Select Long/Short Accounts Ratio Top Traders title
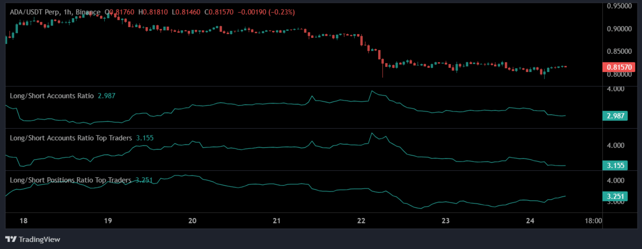This screenshot has width=642, height=249. click(71, 138)
